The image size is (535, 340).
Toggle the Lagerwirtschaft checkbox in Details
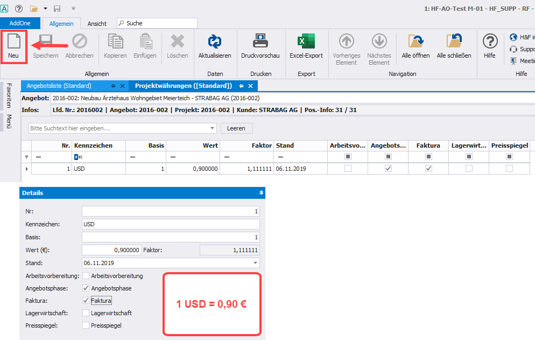point(86,313)
